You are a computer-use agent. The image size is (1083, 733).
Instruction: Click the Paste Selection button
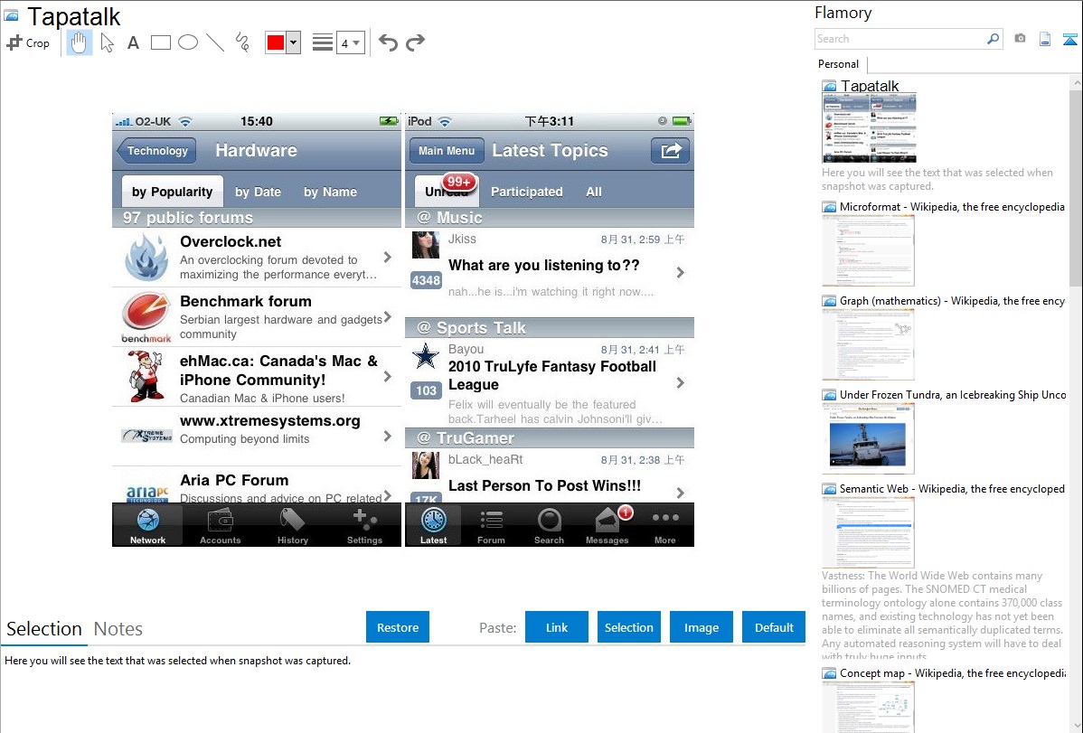[628, 627]
